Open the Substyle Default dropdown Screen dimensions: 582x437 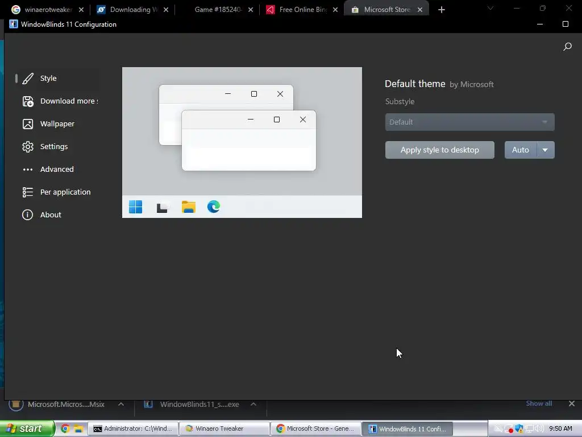(x=469, y=122)
